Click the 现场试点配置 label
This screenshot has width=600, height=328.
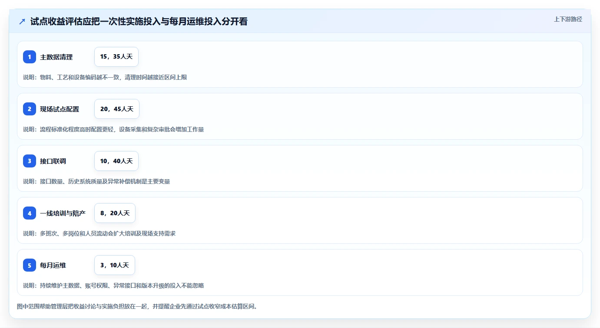tap(60, 109)
